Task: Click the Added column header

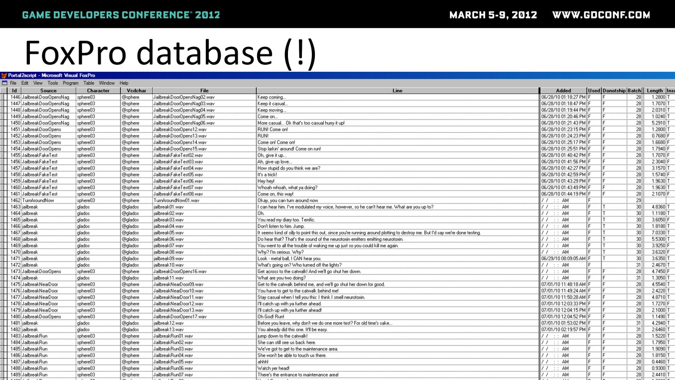Action: coord(563,91)
